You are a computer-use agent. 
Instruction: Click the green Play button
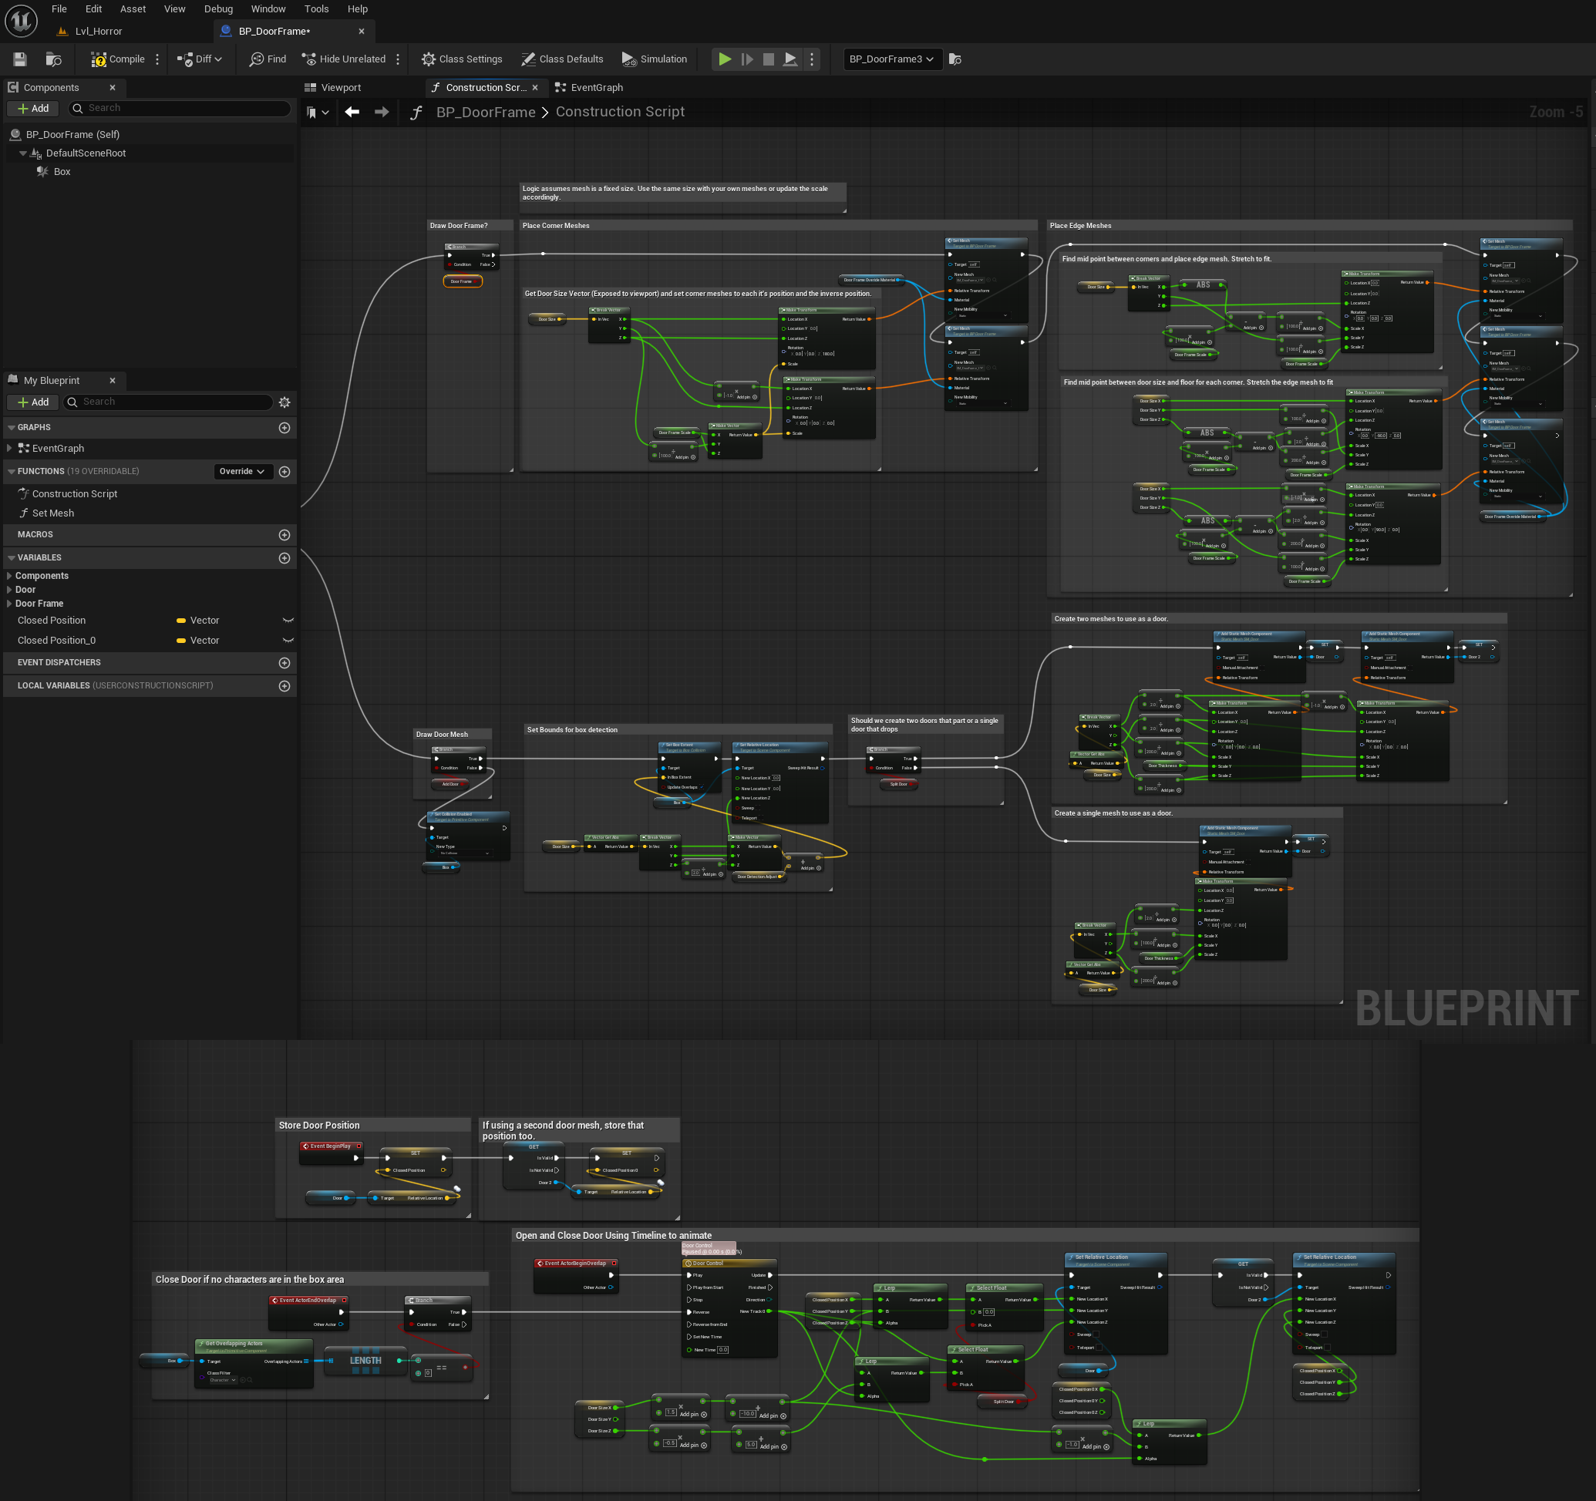coord(725,59)
